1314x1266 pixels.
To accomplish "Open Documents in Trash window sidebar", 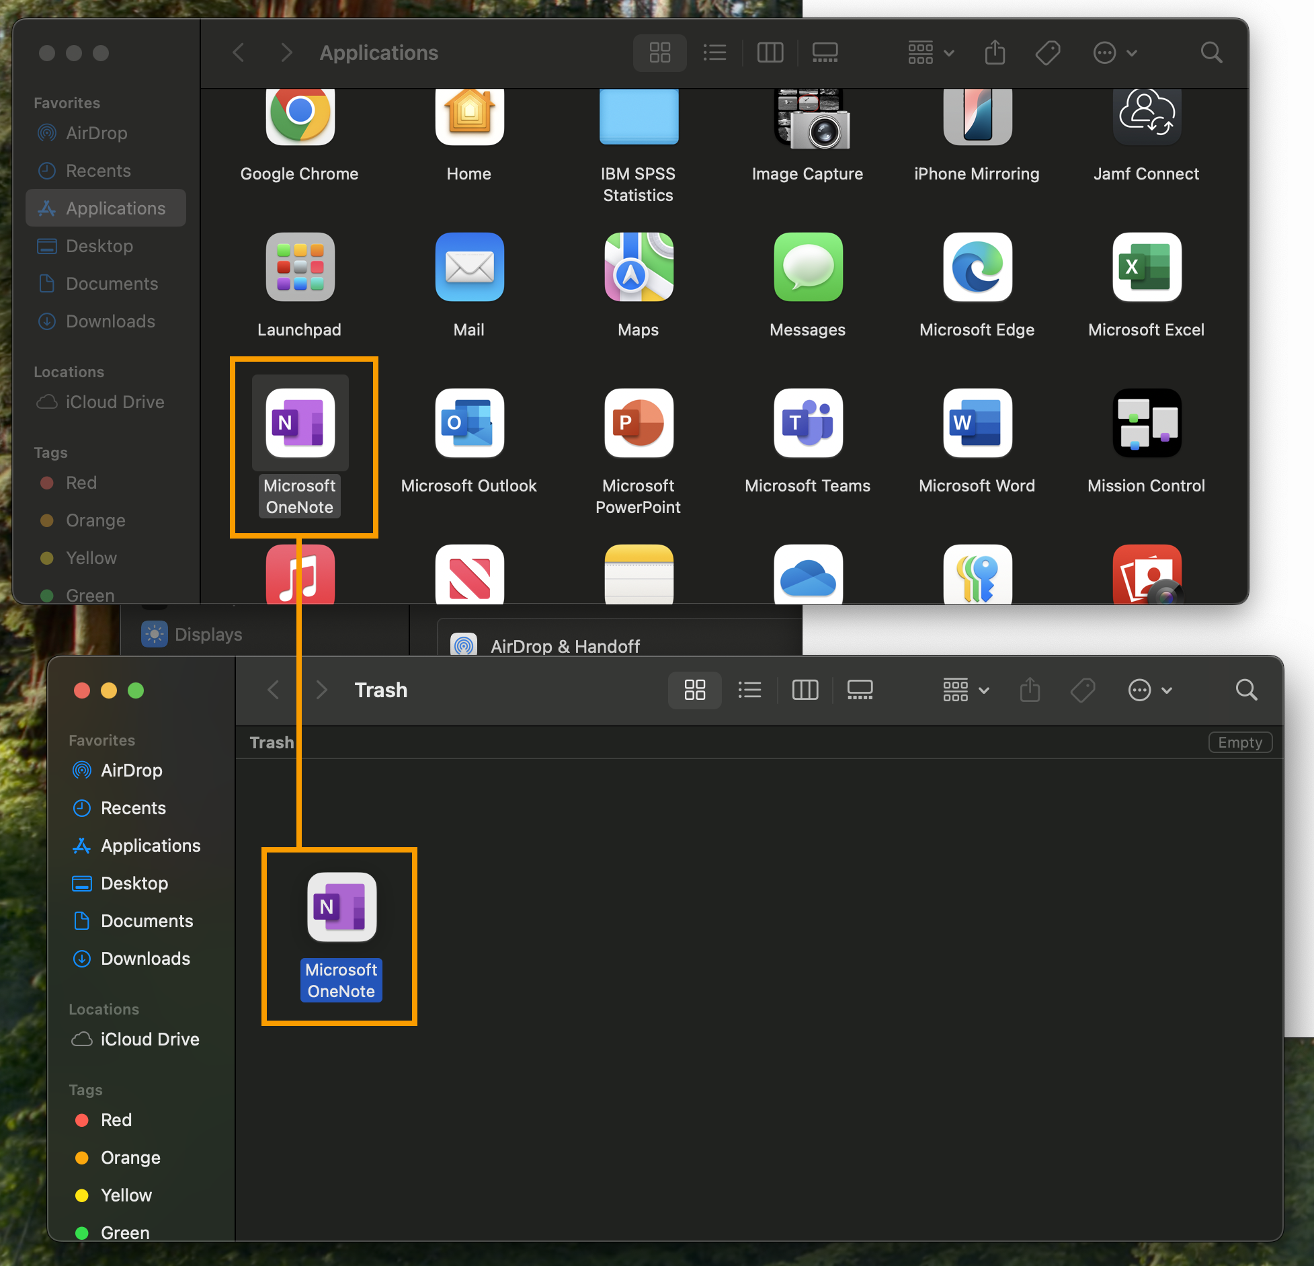I will coord(140,921).
